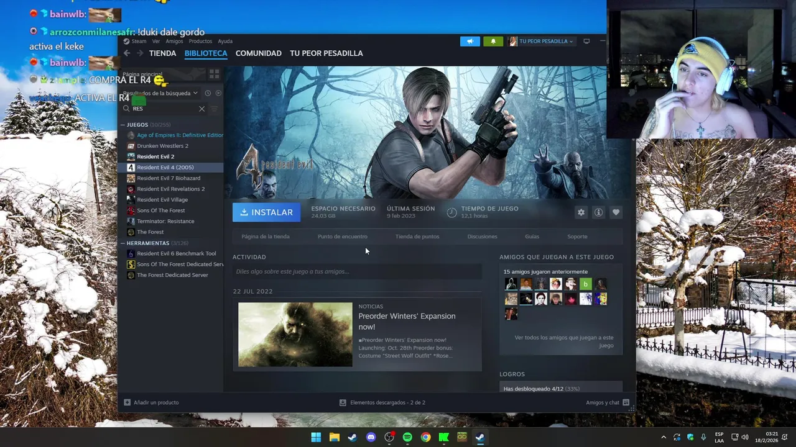Collapse the JUEGOS category
Screen dimensions: 796x447
click(123, 125)
